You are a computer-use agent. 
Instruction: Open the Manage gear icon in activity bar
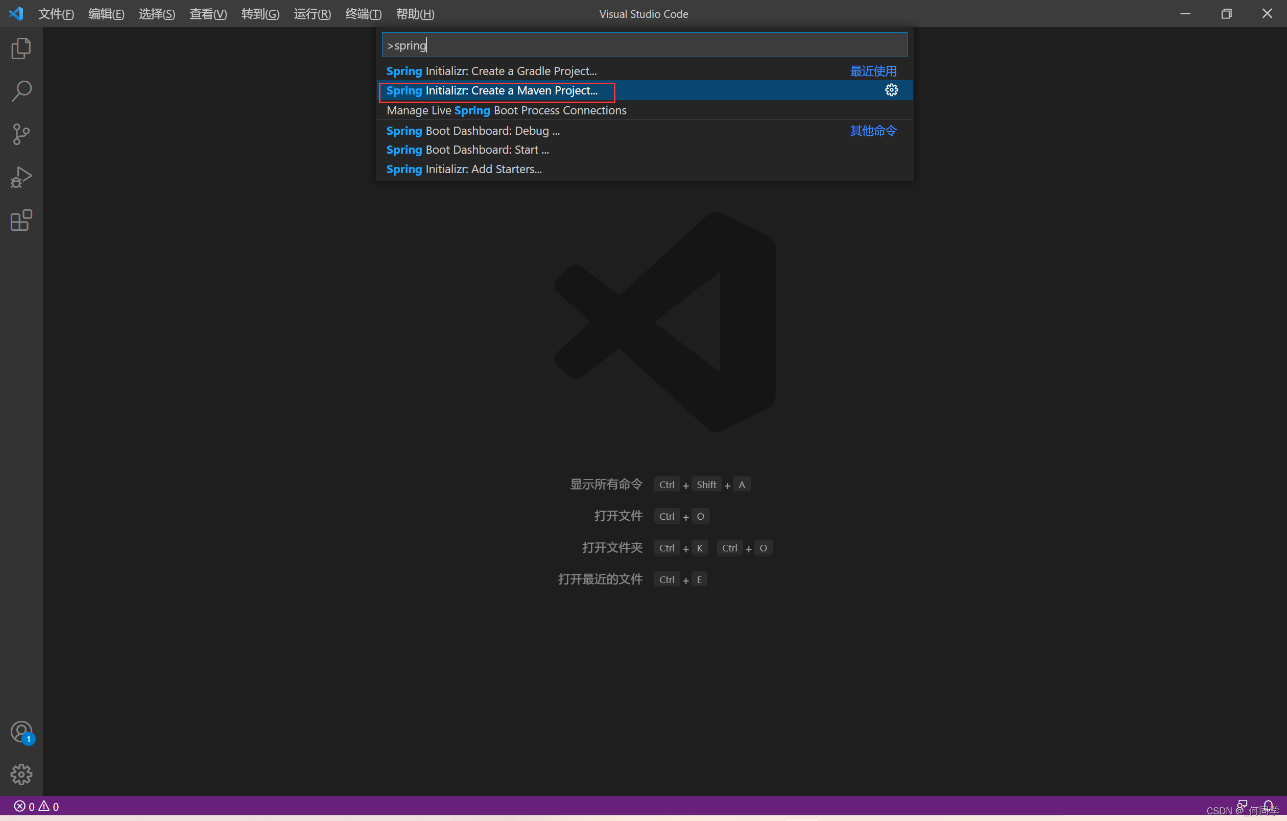21,774
